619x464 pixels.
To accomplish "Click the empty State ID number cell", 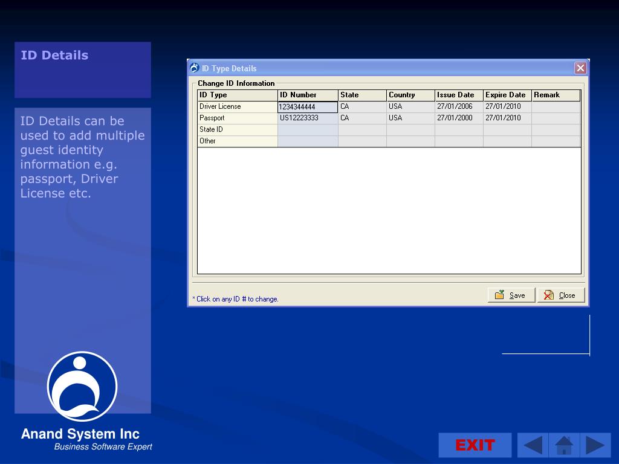I will click(x=308, y=129).
